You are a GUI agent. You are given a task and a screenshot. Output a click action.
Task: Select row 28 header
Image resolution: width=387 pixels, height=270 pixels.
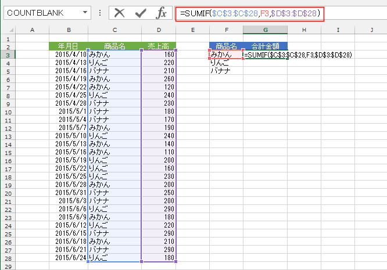pyautogui.click(x=9, y=257)
